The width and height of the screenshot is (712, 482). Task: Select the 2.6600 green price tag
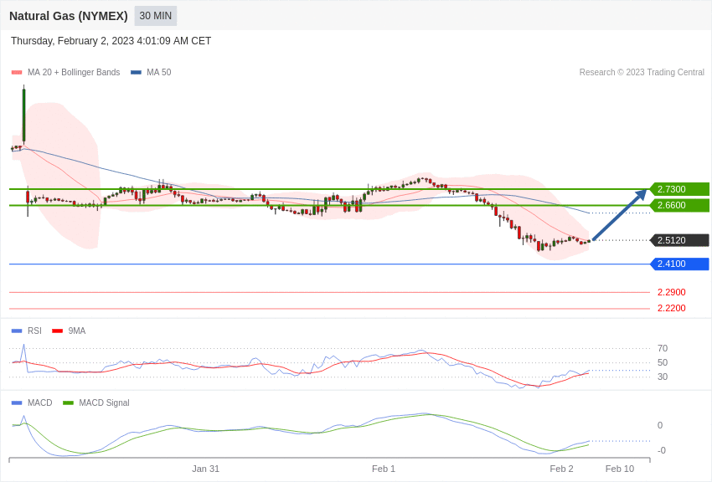(679, 205)
